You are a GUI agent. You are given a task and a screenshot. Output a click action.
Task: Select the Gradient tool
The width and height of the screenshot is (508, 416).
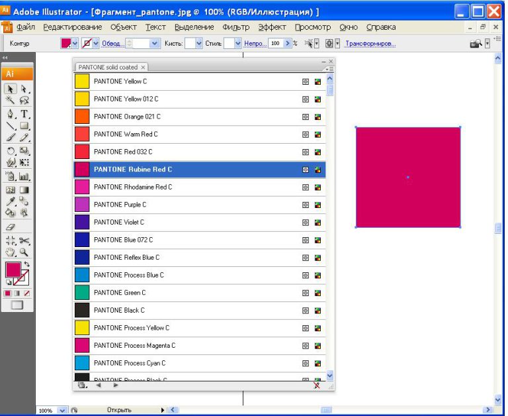24,190
